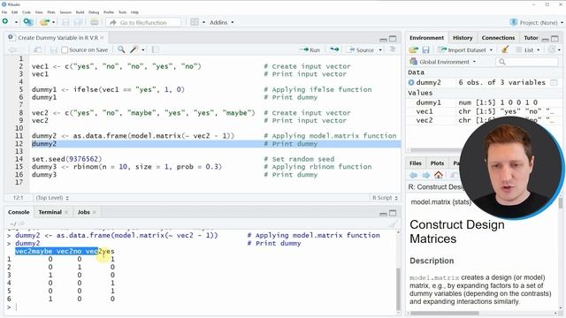This screenshot has width=566, height=318.
Task: Click the Load Workspace folder icon
Action: [x=414, y=49]
